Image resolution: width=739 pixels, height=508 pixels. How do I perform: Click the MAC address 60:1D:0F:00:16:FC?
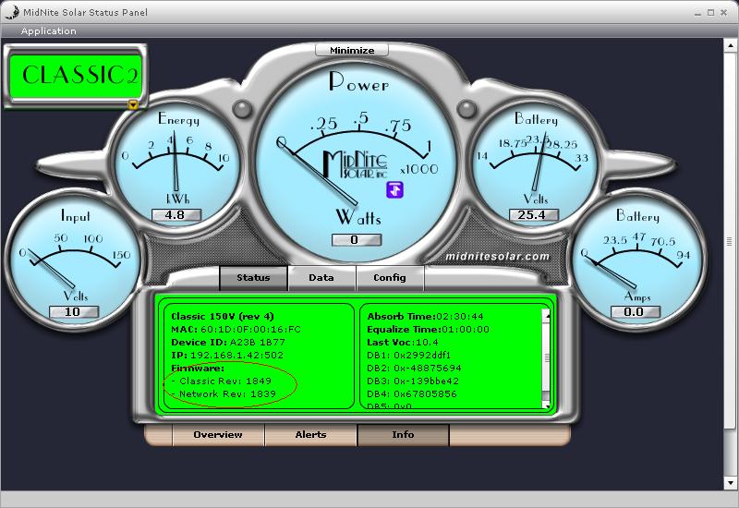coord(236,329)
